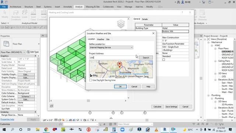Click the Boundary Conditions ribbon tool
The width and height of the screenshot is (236, 133).
coord(15,15)
